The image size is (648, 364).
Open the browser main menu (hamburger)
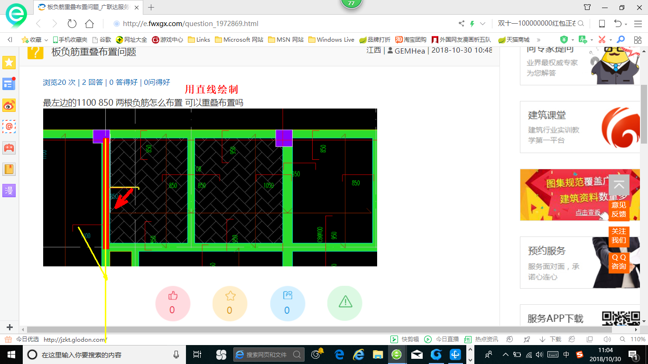pyautogui.click(x=638, y=24)
